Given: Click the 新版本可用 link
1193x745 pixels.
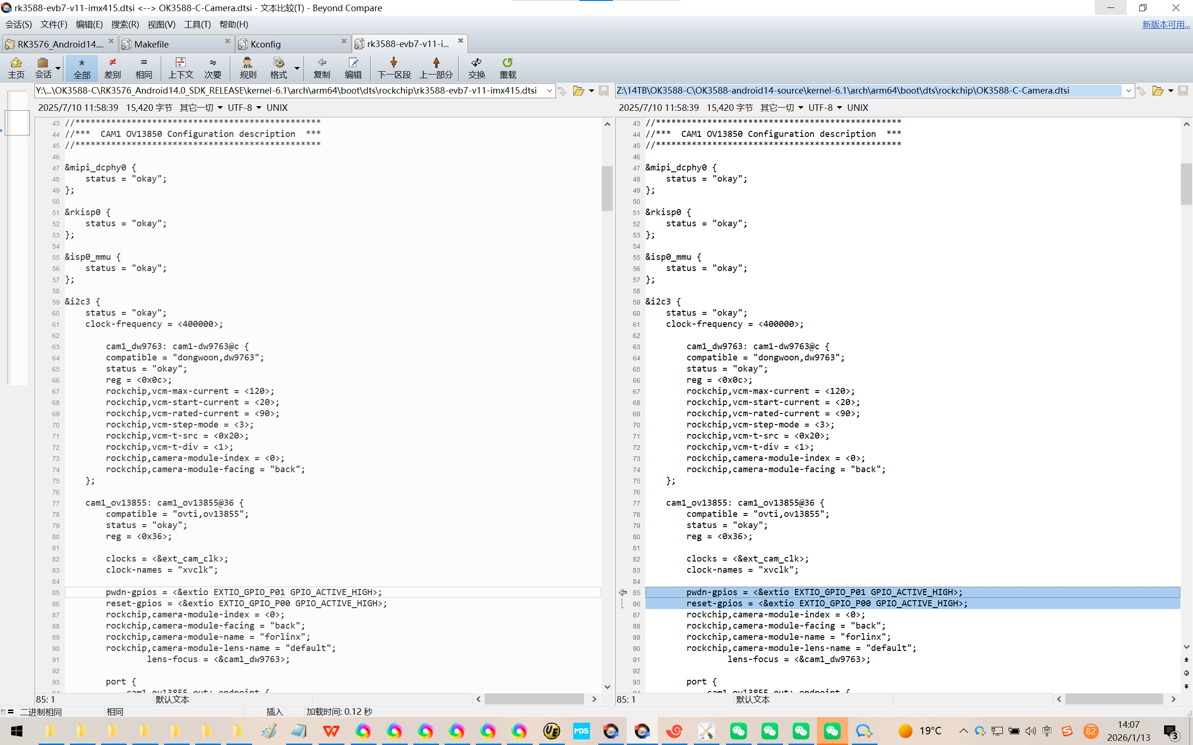Looking at the screenshot, I should [x=1166, y=24].
